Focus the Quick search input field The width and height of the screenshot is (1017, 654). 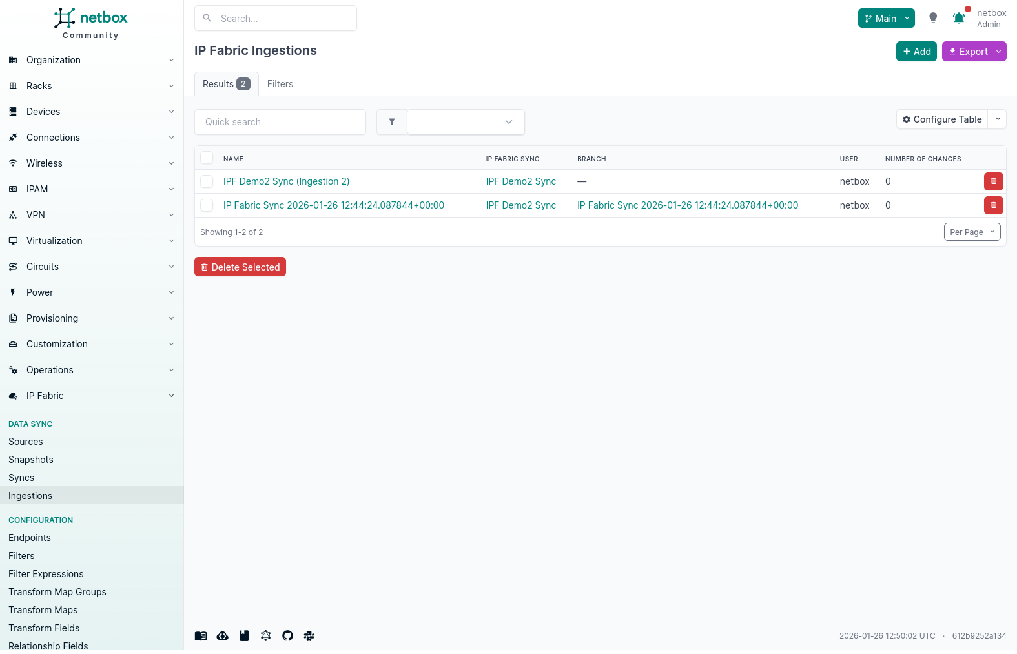point(280,122)
